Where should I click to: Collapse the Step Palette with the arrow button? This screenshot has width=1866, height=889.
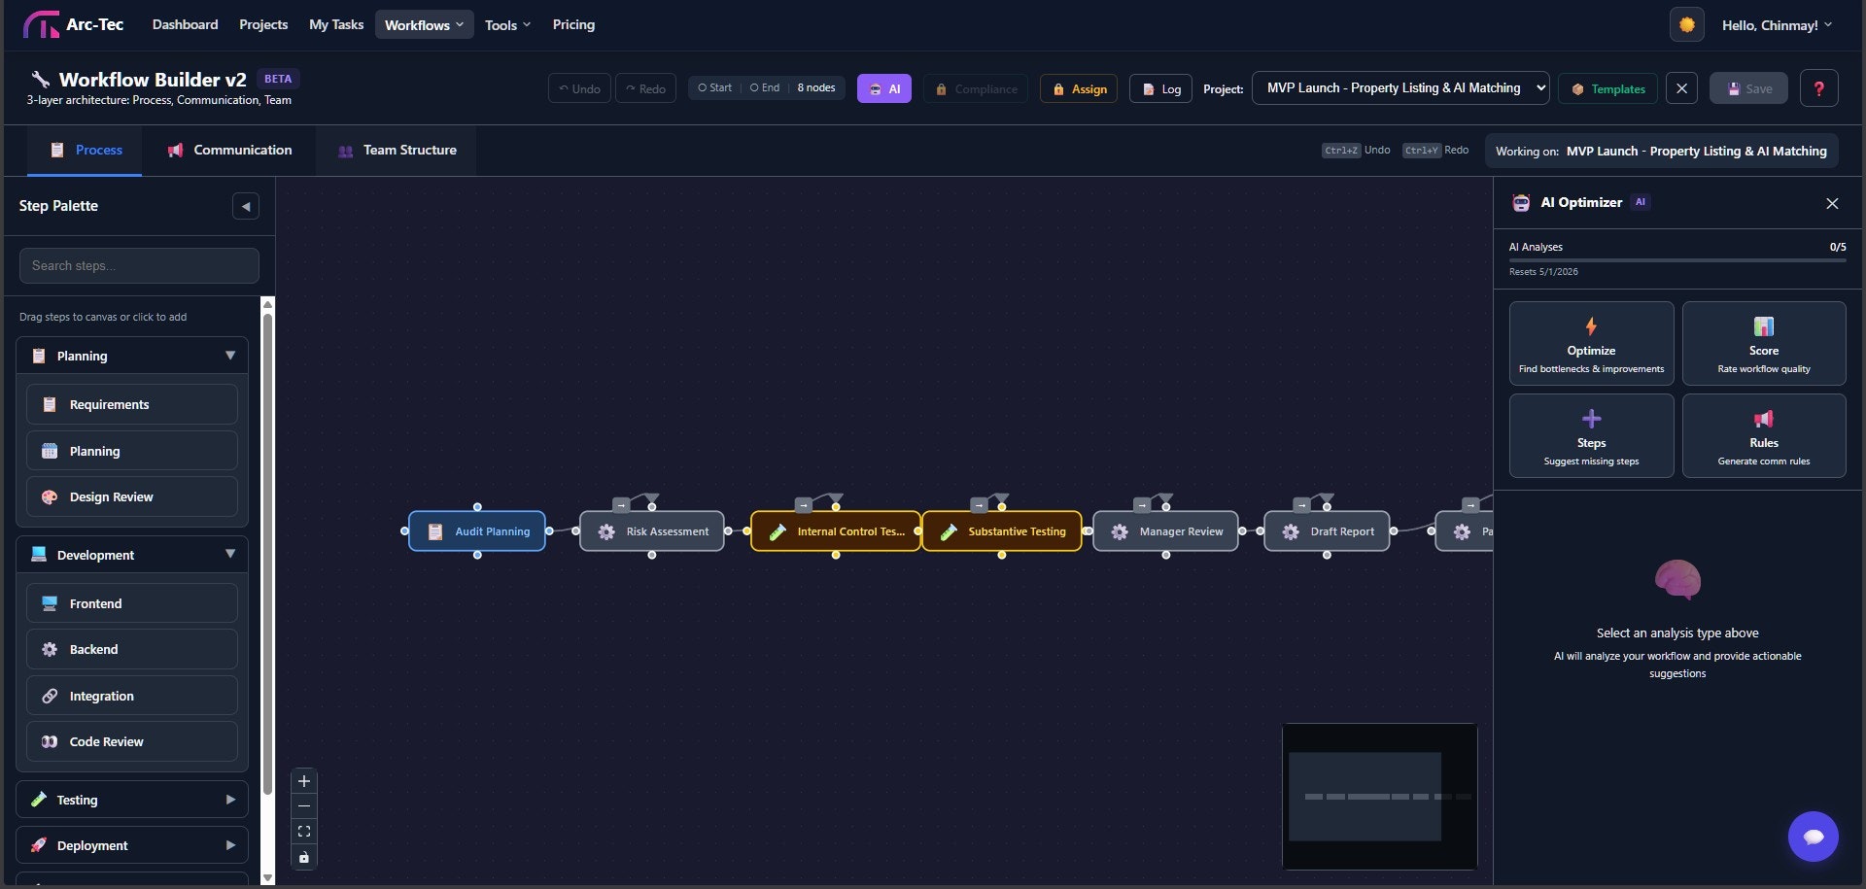click(246, 206)
